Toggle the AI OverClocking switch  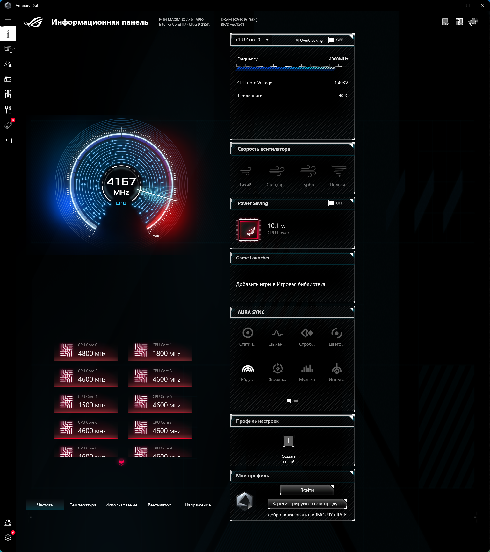[337, 40]
